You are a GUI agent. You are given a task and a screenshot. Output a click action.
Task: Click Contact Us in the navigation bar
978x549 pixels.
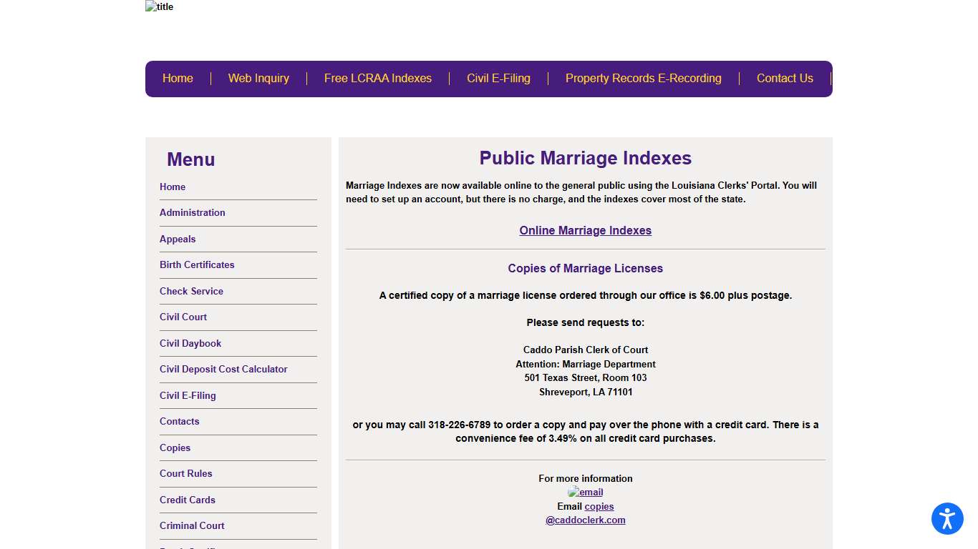click(x=785, y=79)
